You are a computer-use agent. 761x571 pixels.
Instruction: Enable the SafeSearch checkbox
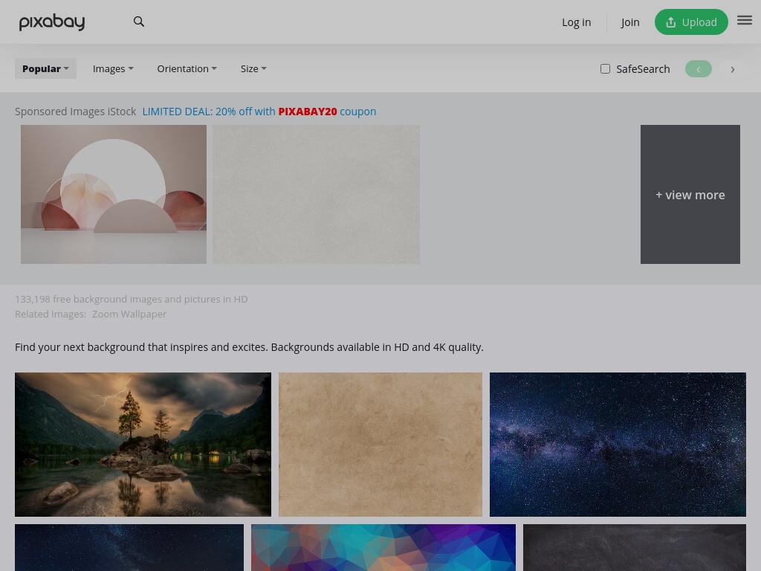(x=605, y=69)
